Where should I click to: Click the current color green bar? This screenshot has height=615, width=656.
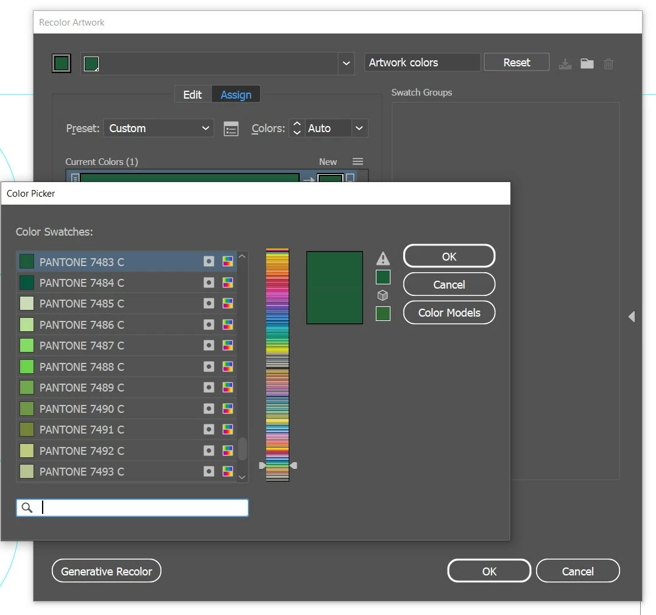pos(189,178)
